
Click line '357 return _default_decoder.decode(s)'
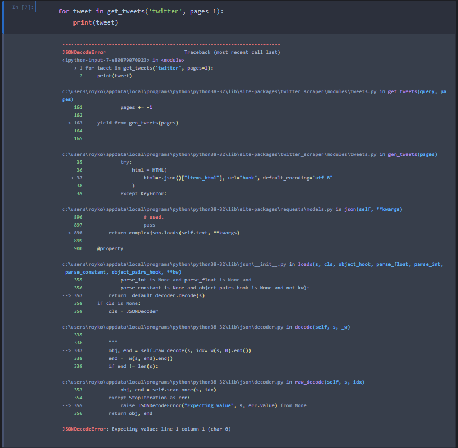pos(133,295)
